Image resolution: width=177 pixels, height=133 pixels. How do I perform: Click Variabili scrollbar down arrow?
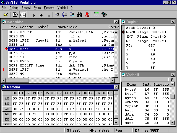[x=173, y=122]
